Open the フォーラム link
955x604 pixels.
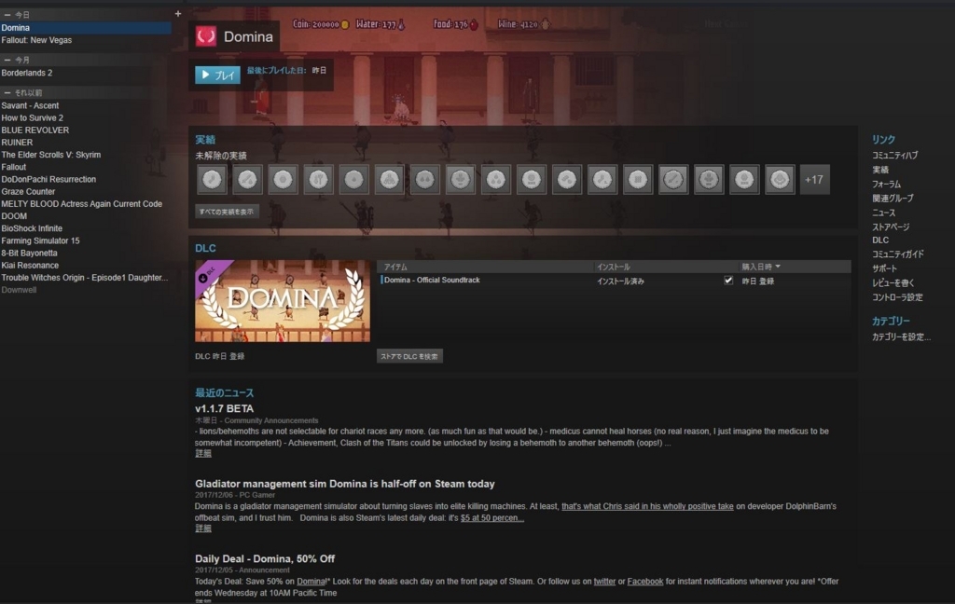[886, 184]
